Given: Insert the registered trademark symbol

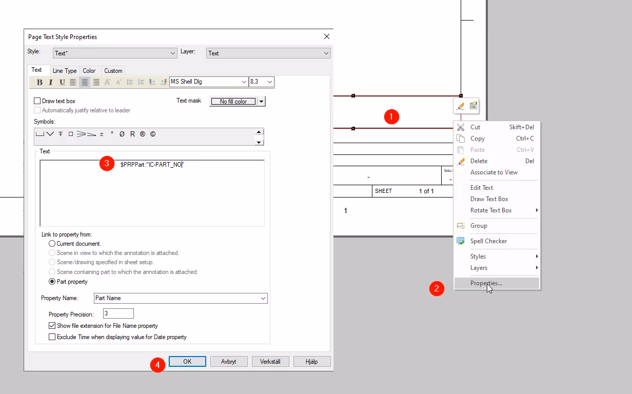Looking at the screenshot, I should (x=143, y=134).
